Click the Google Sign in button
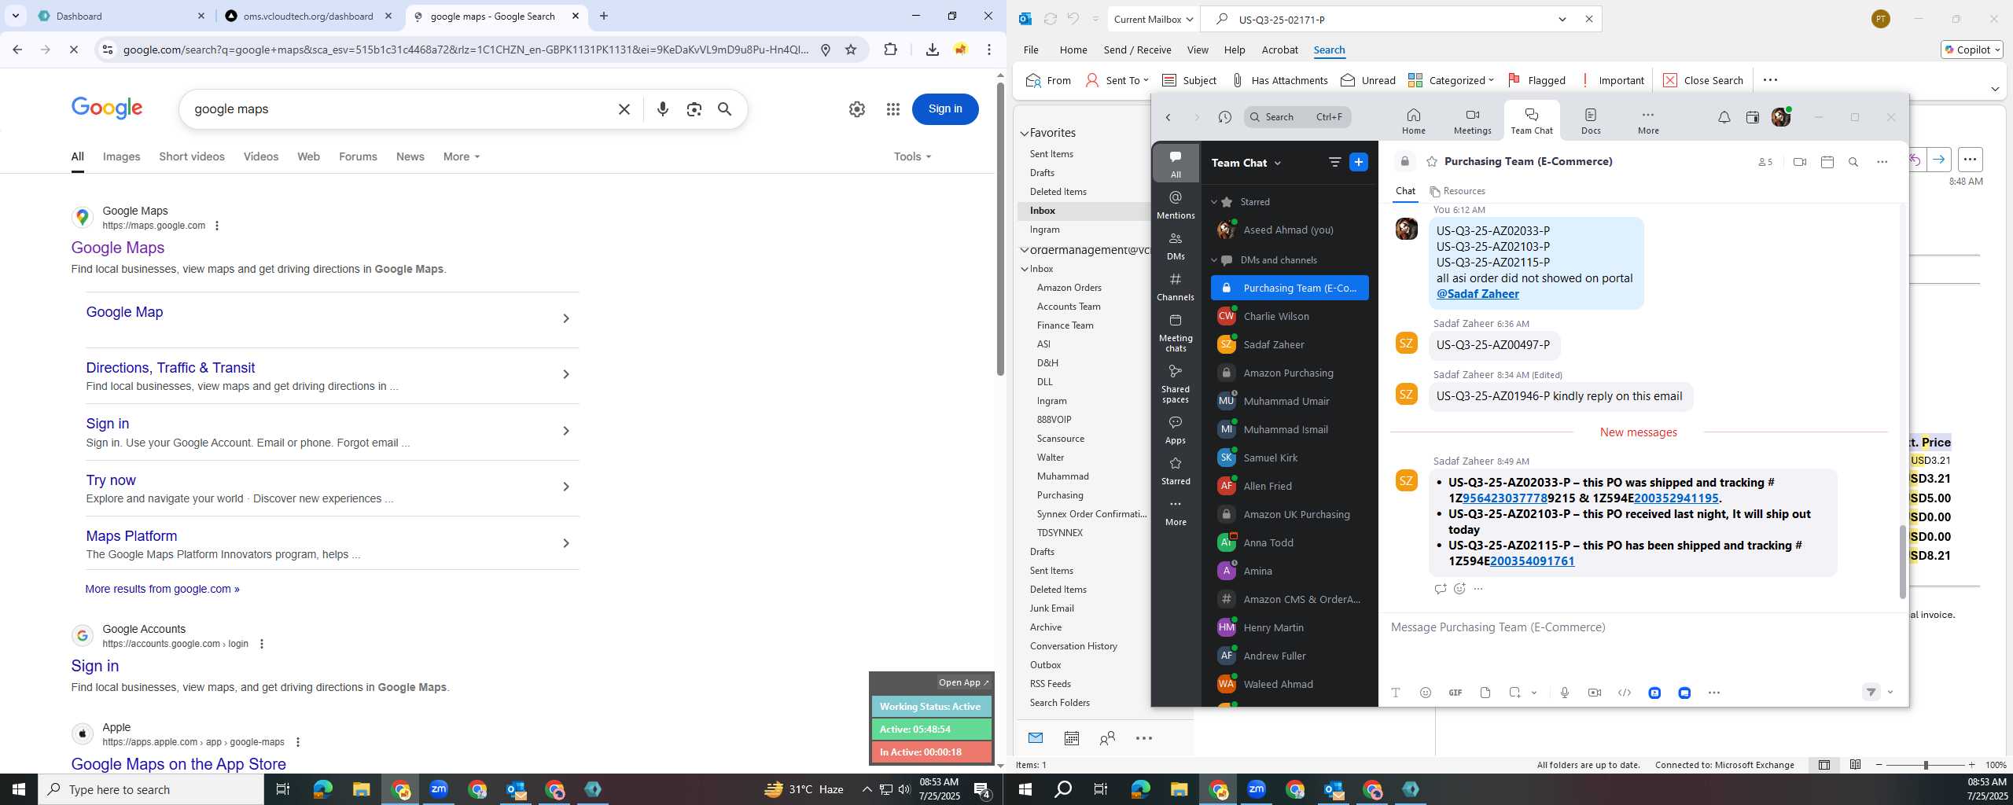The height and width of the screenshot is (805, 2013). [945, 109]
